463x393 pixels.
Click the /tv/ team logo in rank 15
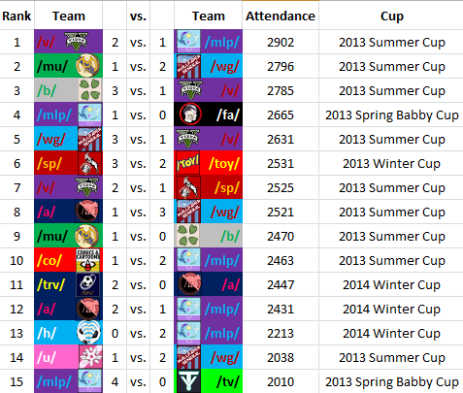[188, 381]
